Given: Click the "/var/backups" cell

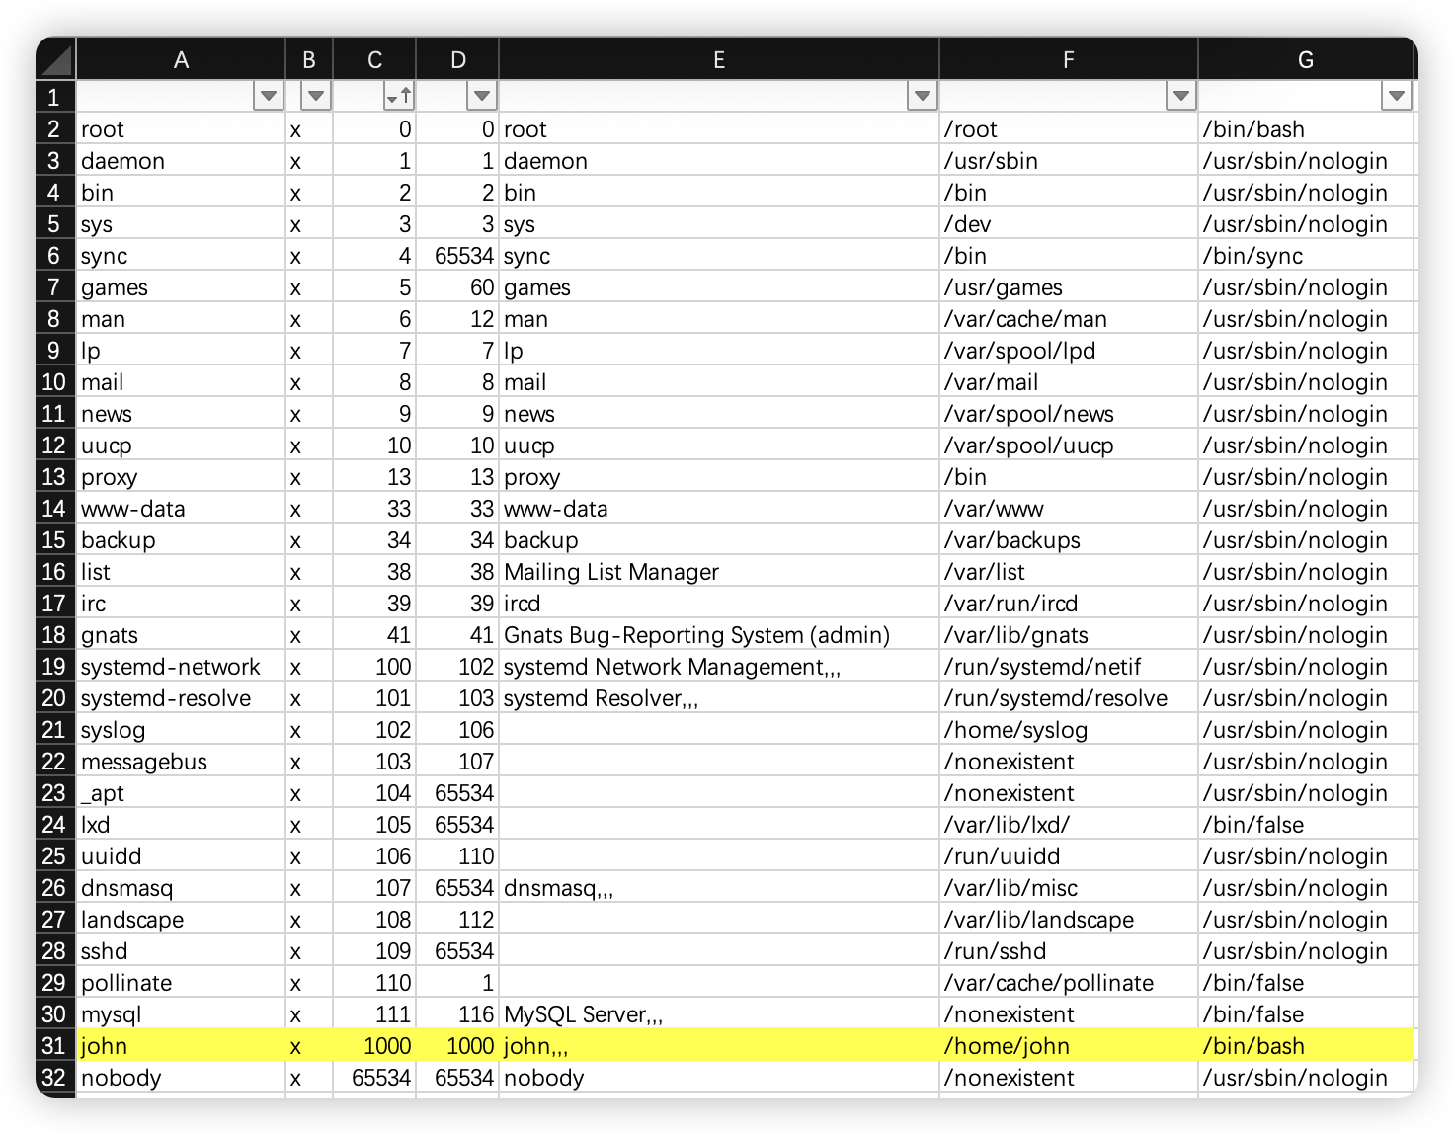Looking at the screenshot, I should (1069, 540).
